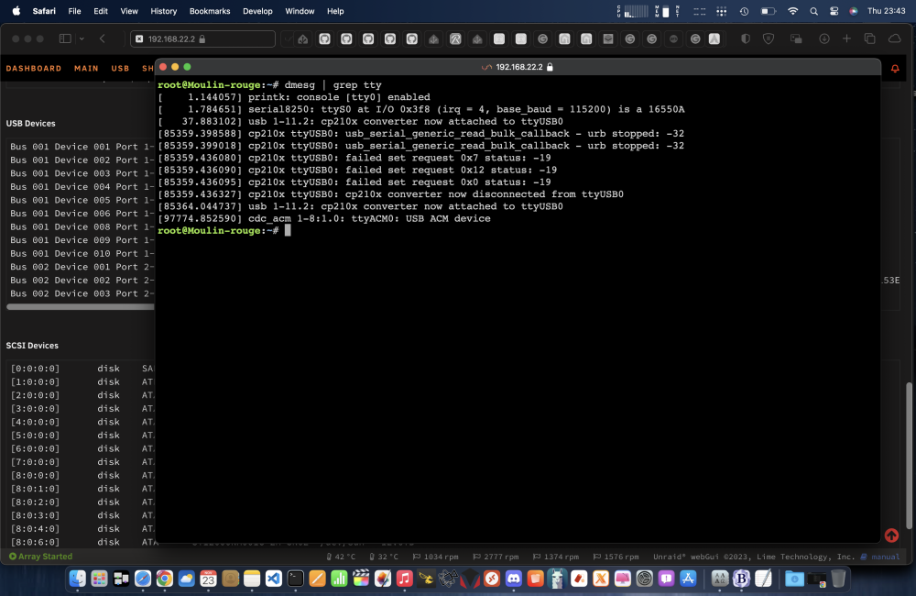Open the Safari History menu

[164, 11]
